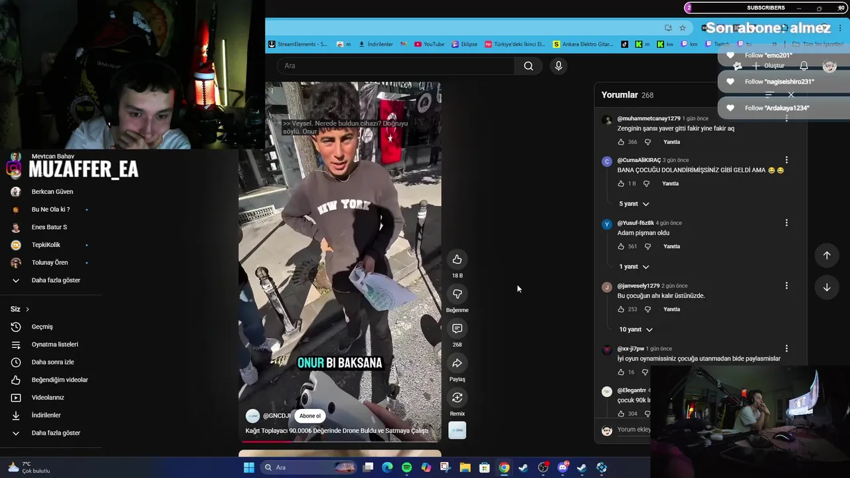Expand the 1 yanıt reply
850x478 pixels.
point(634,267)
